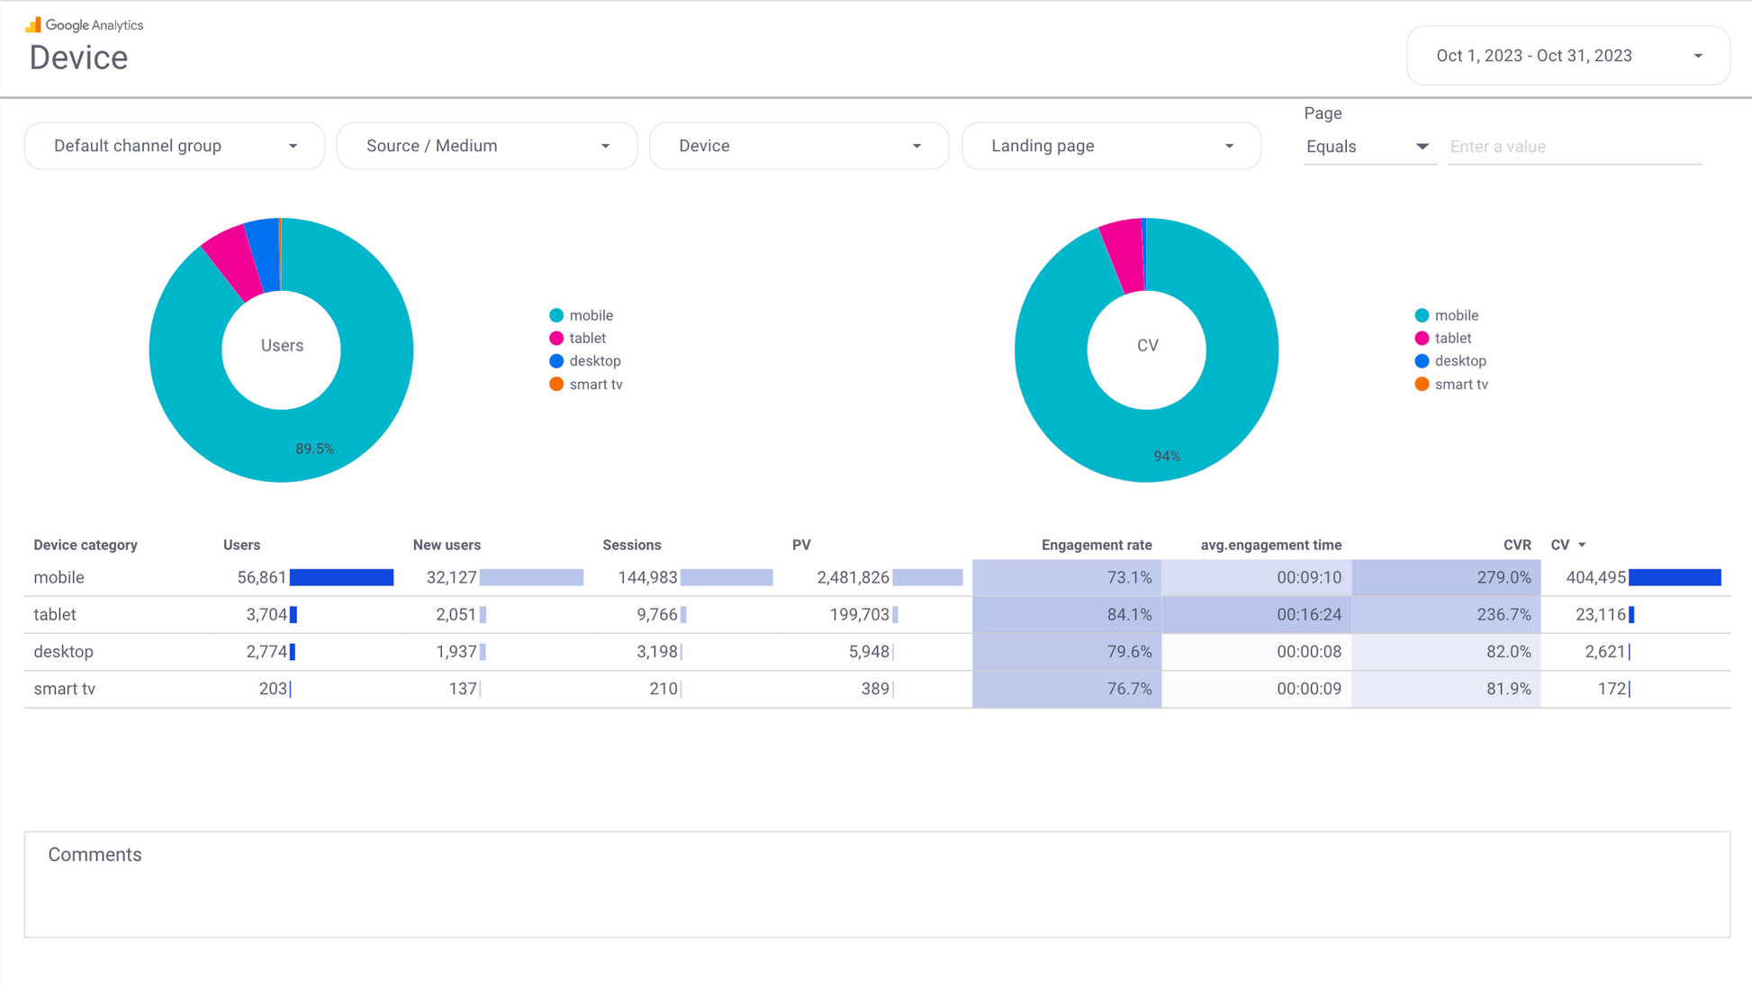Open the date range picker
Image resolution: width=1752 pixels, height=986 pixels.
(1567, 56)
